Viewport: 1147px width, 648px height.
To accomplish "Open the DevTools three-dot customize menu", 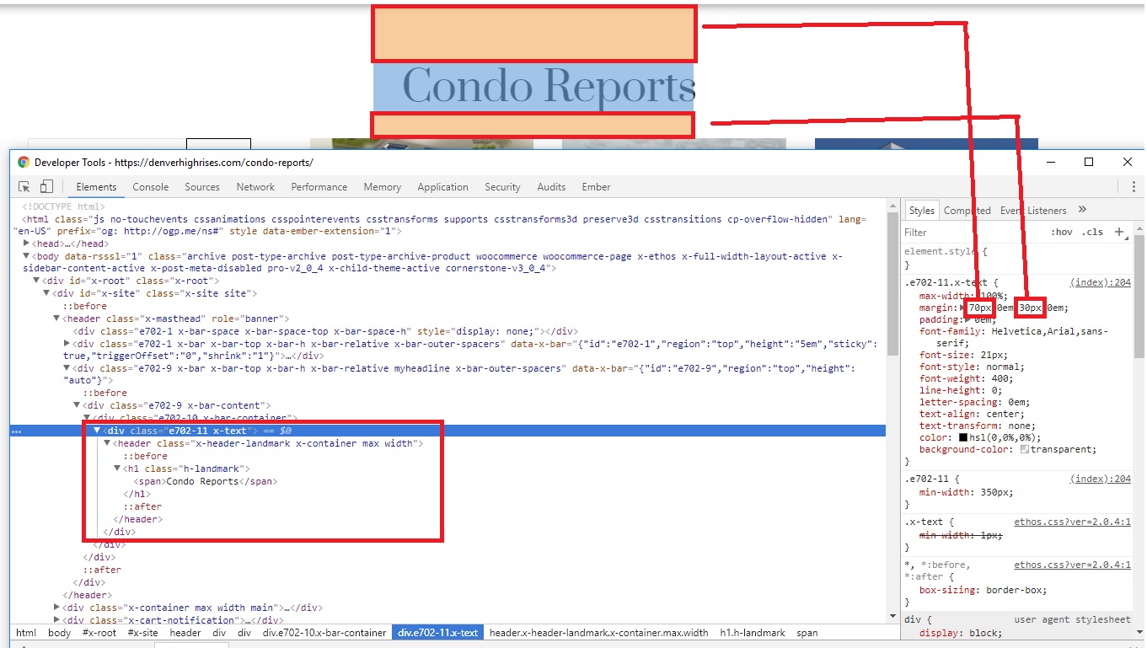I will click(x=1134, y=187).
